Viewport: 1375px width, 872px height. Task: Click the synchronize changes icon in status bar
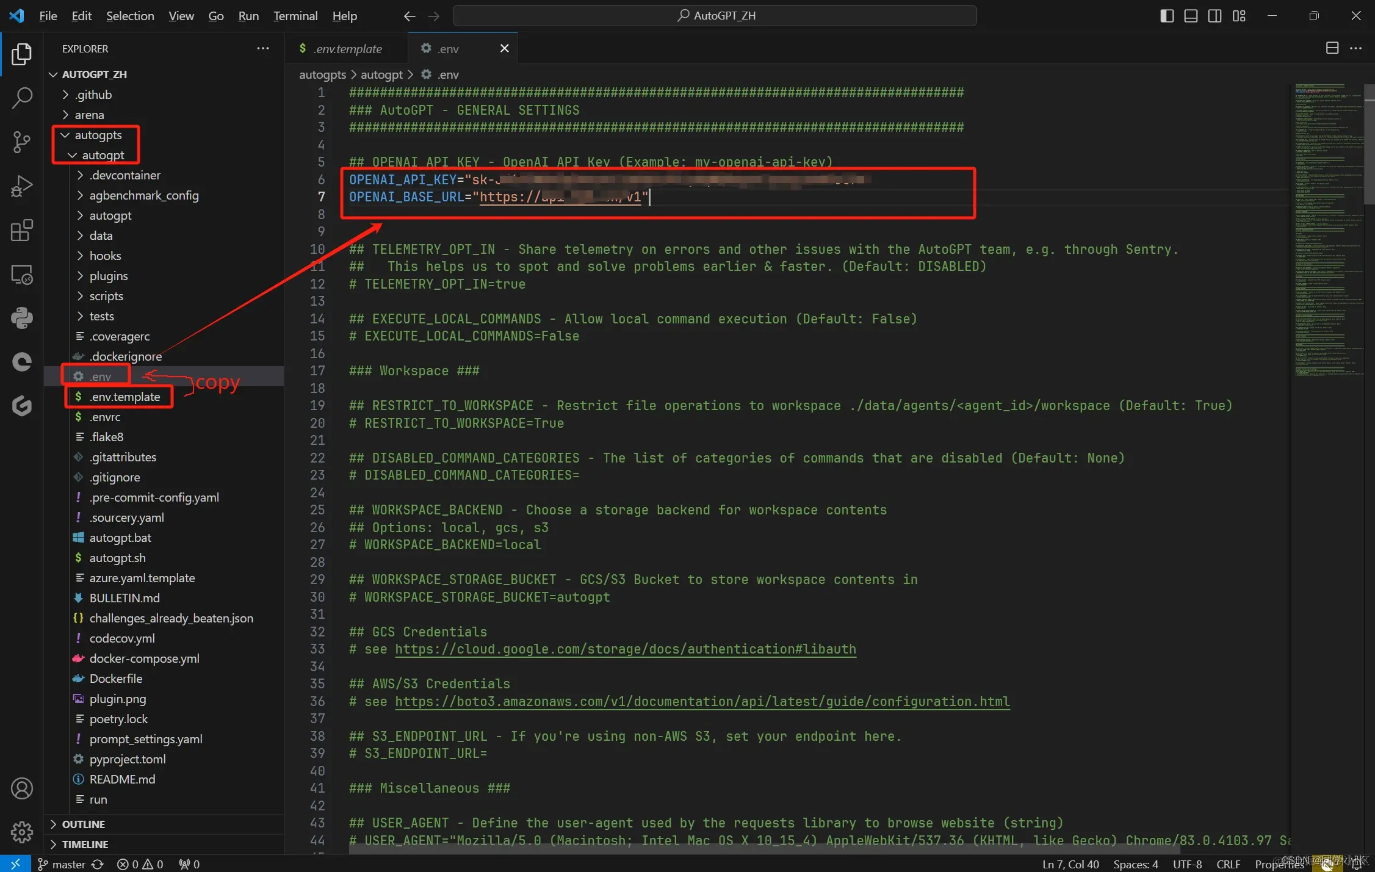[98, 864]
